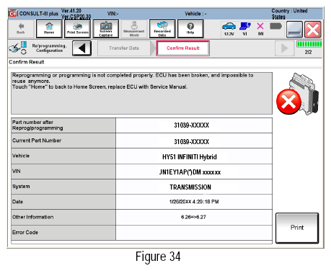This screenshot has width=331, height=271.
Task: Click the VIN:- header text
Action: click(112, 14)
